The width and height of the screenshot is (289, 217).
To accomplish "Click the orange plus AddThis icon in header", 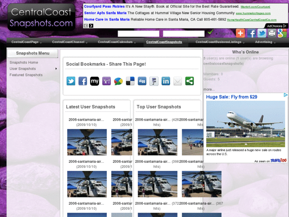I will 241,33.
